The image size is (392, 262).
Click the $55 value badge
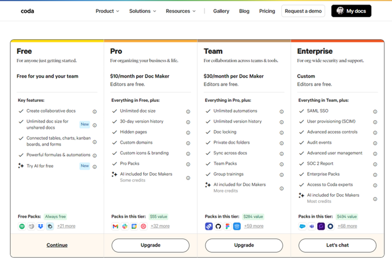coord(158,216)
